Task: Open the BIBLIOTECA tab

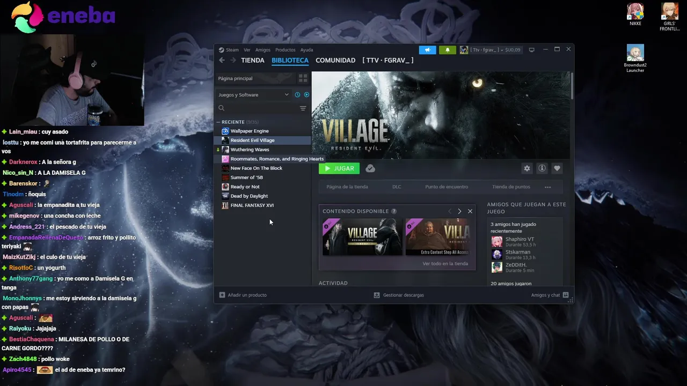Action: click(x=290, y=61)
